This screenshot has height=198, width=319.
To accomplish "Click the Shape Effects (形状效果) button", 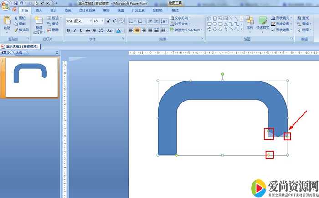I will [x=283, y=30].
